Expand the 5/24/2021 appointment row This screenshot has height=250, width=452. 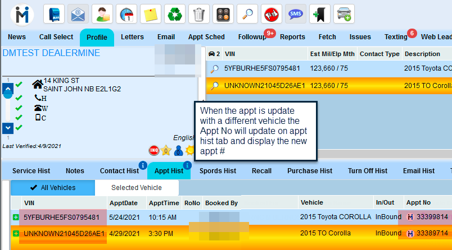click(x=15, y=217)
